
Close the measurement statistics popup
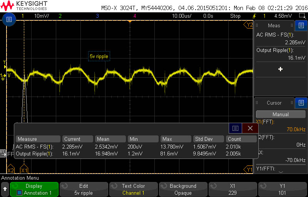click(x=250, y=129)
